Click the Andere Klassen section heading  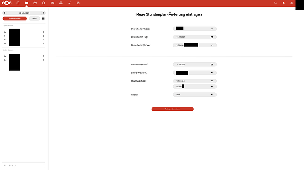point(8,50)
